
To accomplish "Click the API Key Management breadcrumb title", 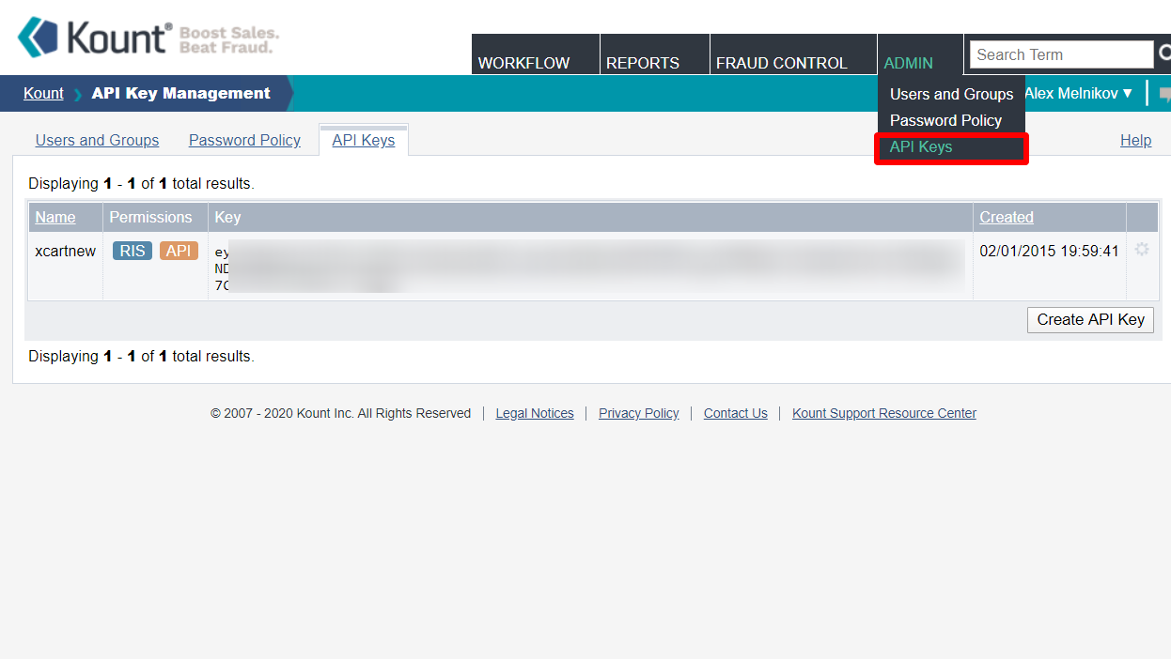I will [180, 93].
